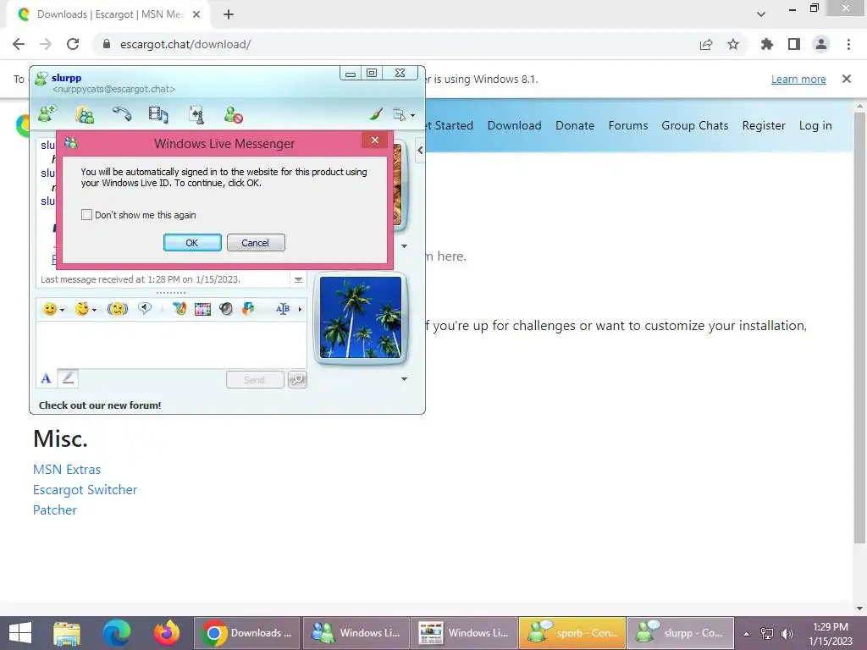Open my display picture options arrow

(x=404, y=378)
